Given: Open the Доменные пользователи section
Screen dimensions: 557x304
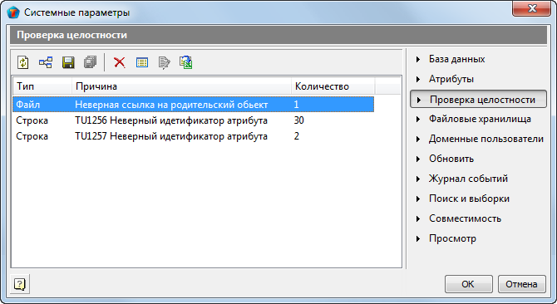Looking at the screenshot, I should click(486, 139).
